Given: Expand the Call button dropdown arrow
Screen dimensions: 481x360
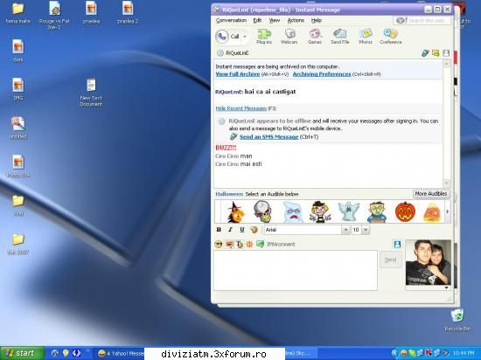Looking at the screenshot, I should (245, 37).
